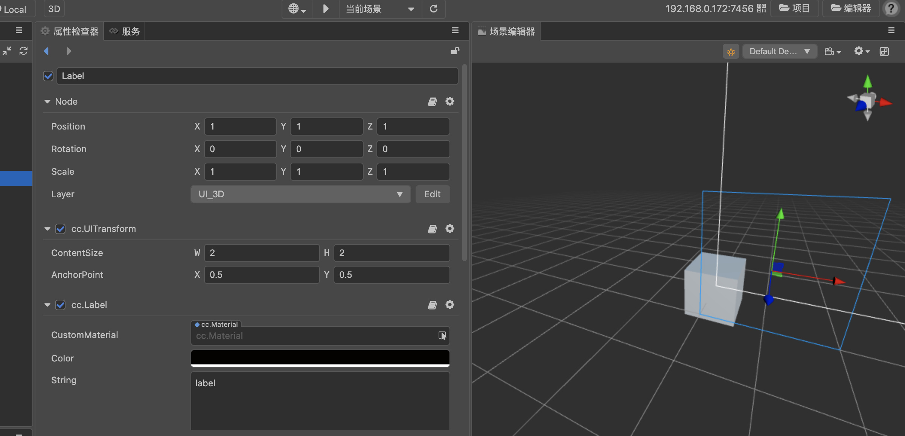Click the Node help documentation icon

pyautogui.click(x=432, y=102)
